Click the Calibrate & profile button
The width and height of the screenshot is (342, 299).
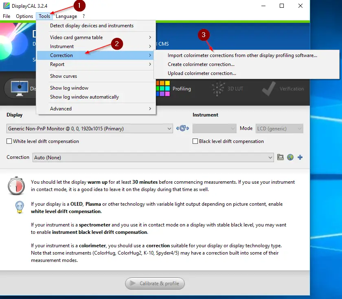[x=155, y=283]
